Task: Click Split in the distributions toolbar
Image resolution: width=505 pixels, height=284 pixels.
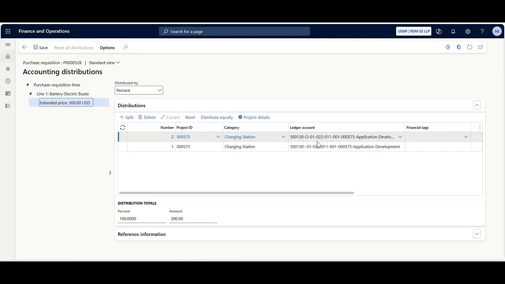Action: 127,117
